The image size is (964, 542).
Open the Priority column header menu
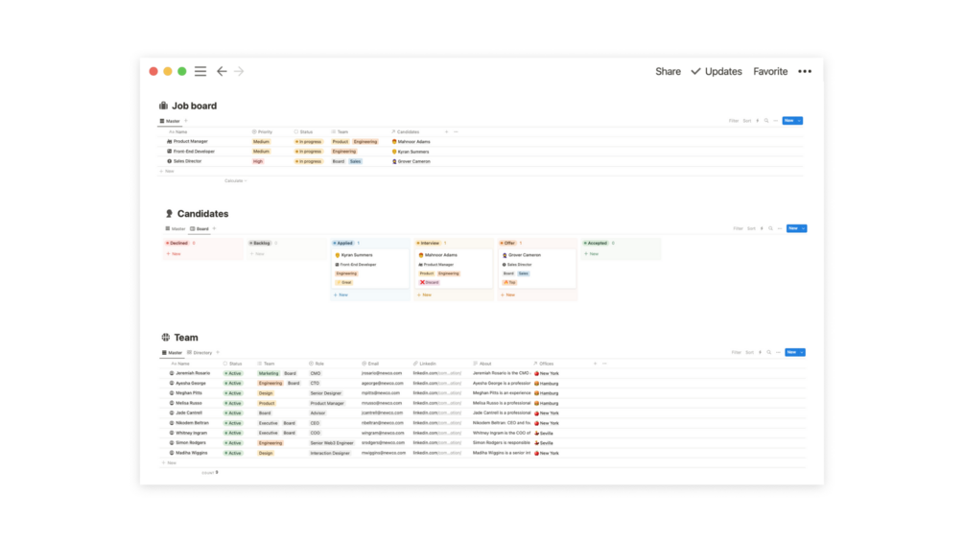click(262, 131)
